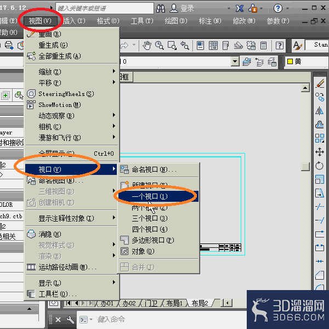Open the 工具(T) menu

[142, 21]
